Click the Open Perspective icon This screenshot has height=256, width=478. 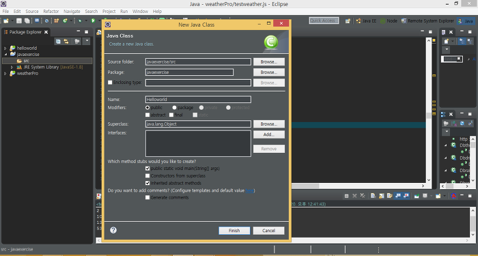(x=348, y=20)
